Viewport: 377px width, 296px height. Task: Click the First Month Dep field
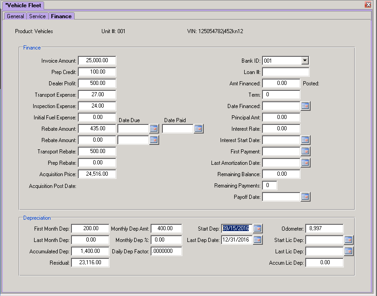pos(90,228)
